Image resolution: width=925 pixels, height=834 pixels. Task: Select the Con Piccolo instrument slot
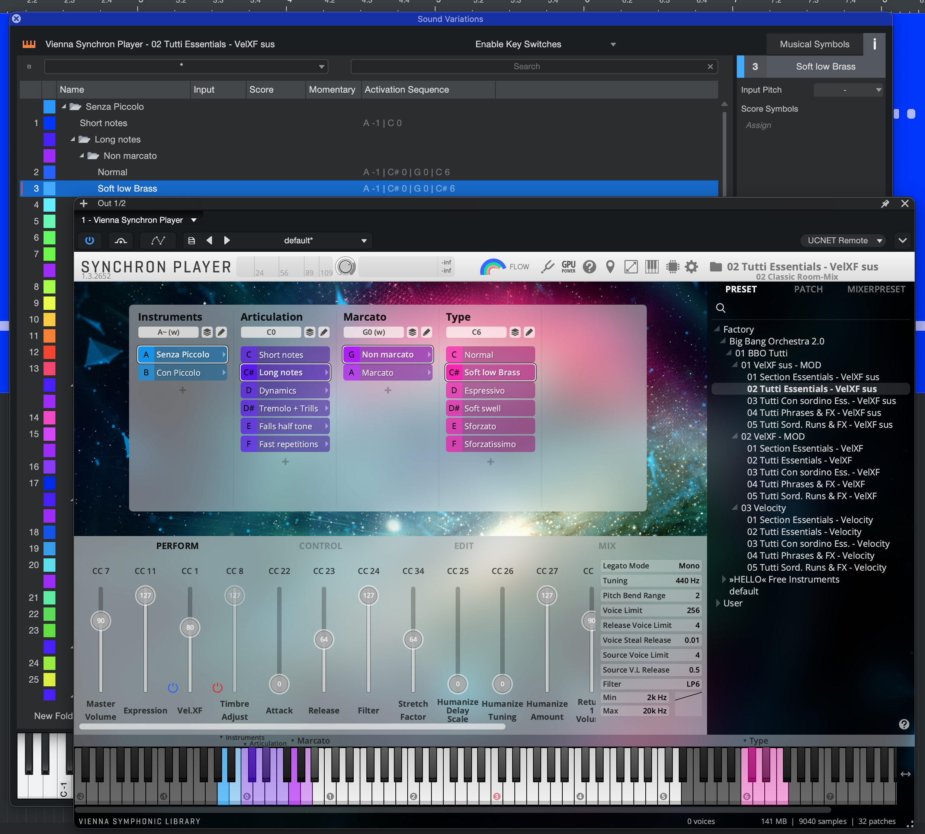(x=182, y=373)
